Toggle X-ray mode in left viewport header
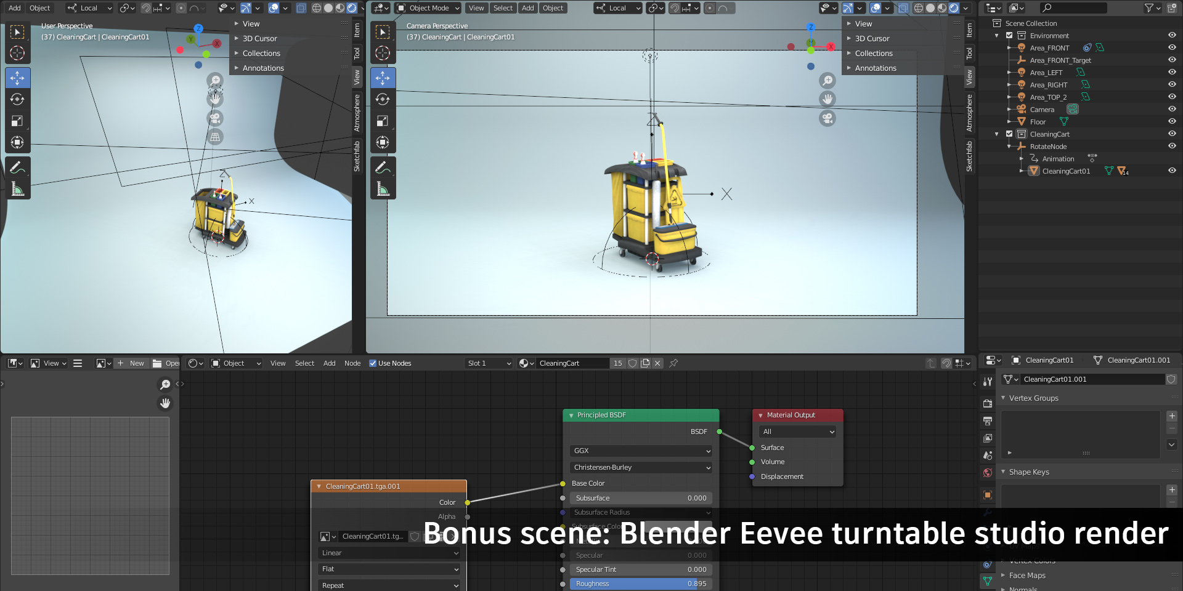 coord(301,8)
